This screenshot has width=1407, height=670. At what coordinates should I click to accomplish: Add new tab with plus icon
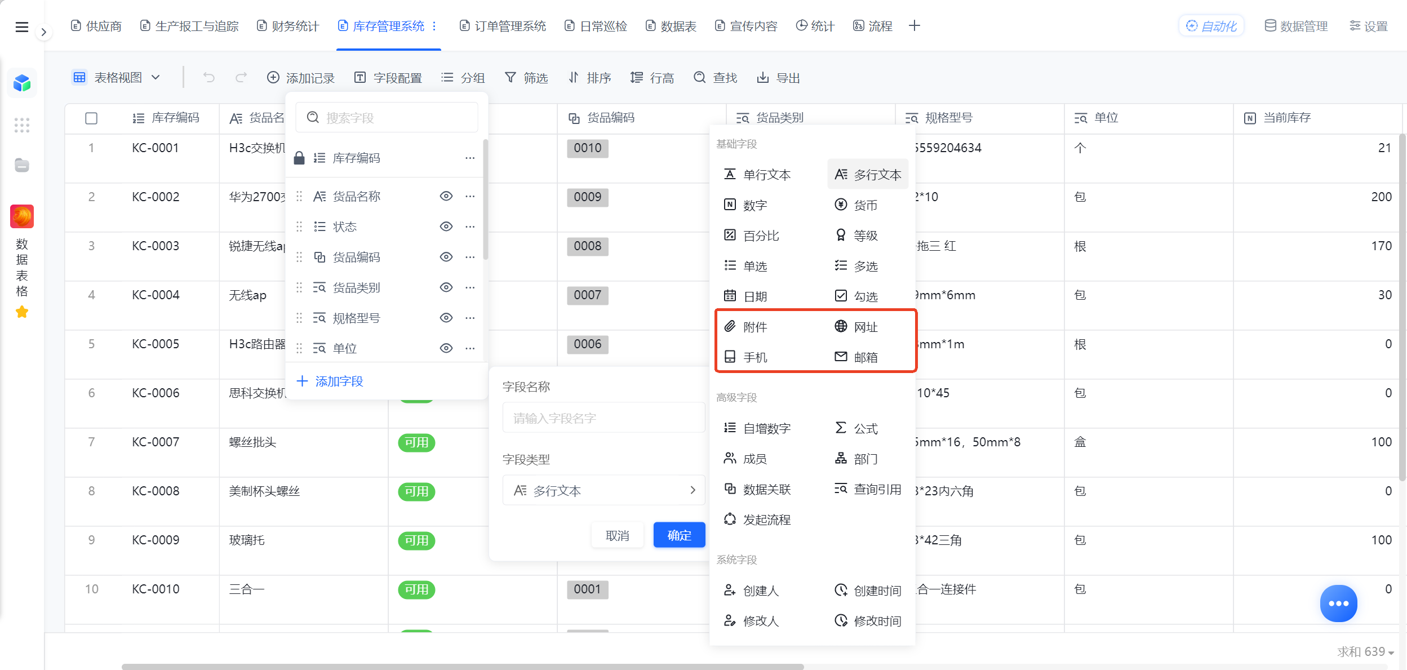click(x=915, y=26)
